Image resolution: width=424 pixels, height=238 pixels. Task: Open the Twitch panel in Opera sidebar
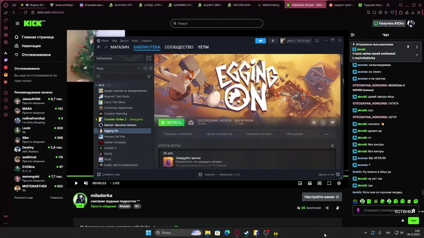click(6, 60)
